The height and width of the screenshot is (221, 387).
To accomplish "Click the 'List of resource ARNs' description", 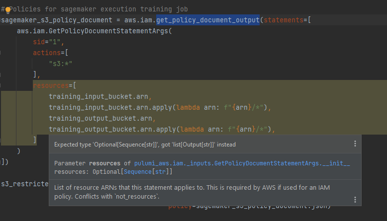I will [192, 192].
